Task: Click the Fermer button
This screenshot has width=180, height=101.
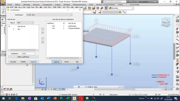Action: 67,62
